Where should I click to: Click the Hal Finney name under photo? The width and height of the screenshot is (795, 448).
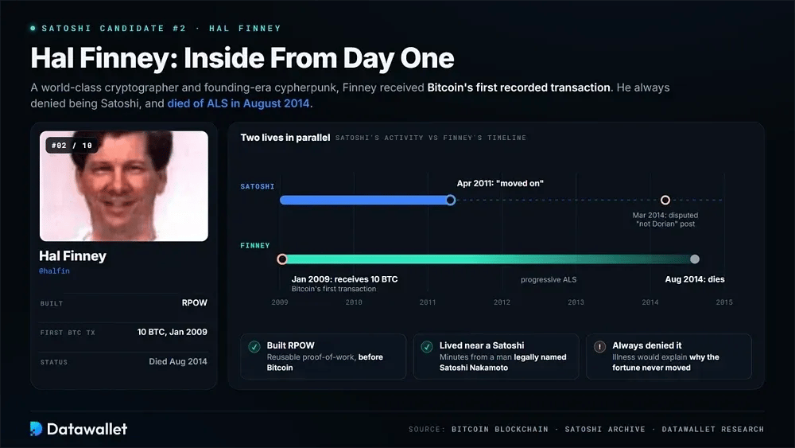[73, 255]
